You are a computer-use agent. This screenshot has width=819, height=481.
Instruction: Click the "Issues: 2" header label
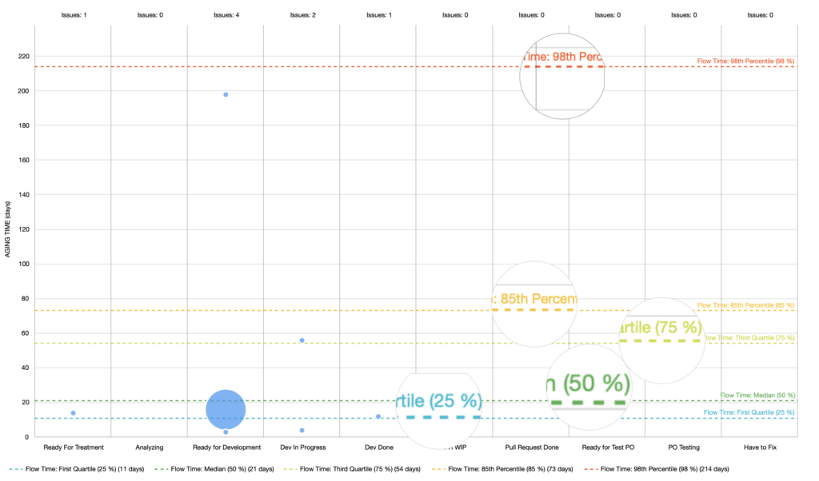(302, 14)
